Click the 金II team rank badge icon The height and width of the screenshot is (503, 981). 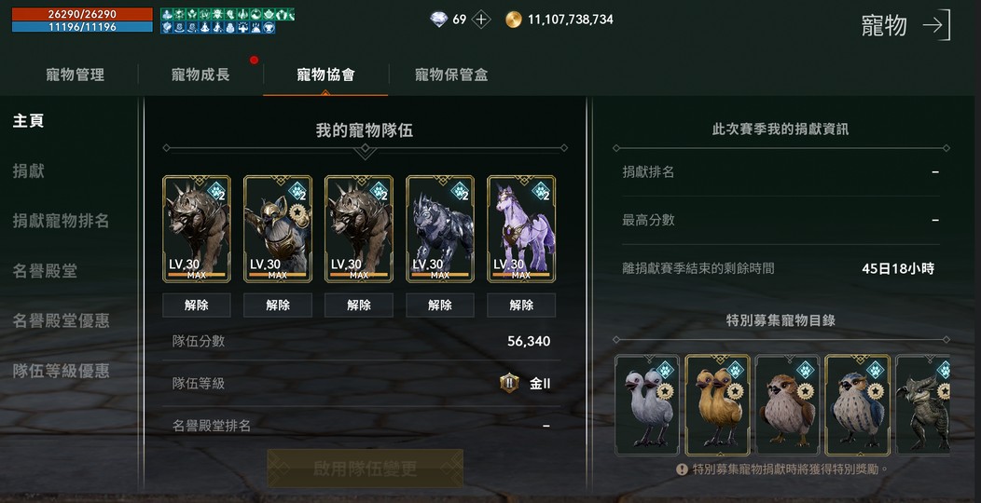click(509, 383)
